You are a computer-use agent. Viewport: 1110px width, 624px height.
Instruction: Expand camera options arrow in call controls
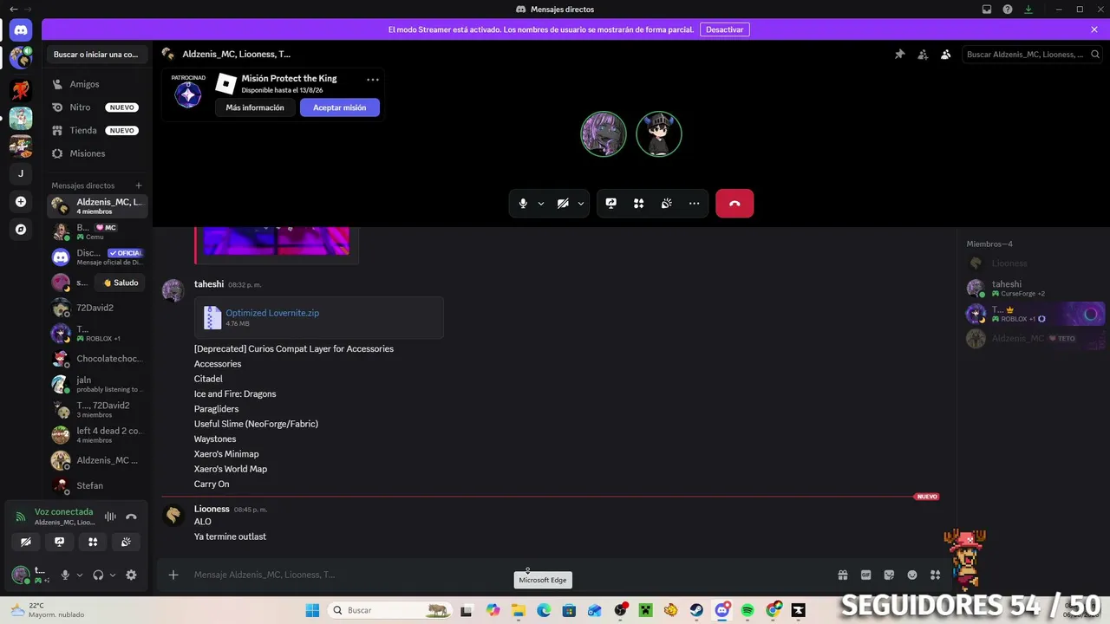[581, 204]
